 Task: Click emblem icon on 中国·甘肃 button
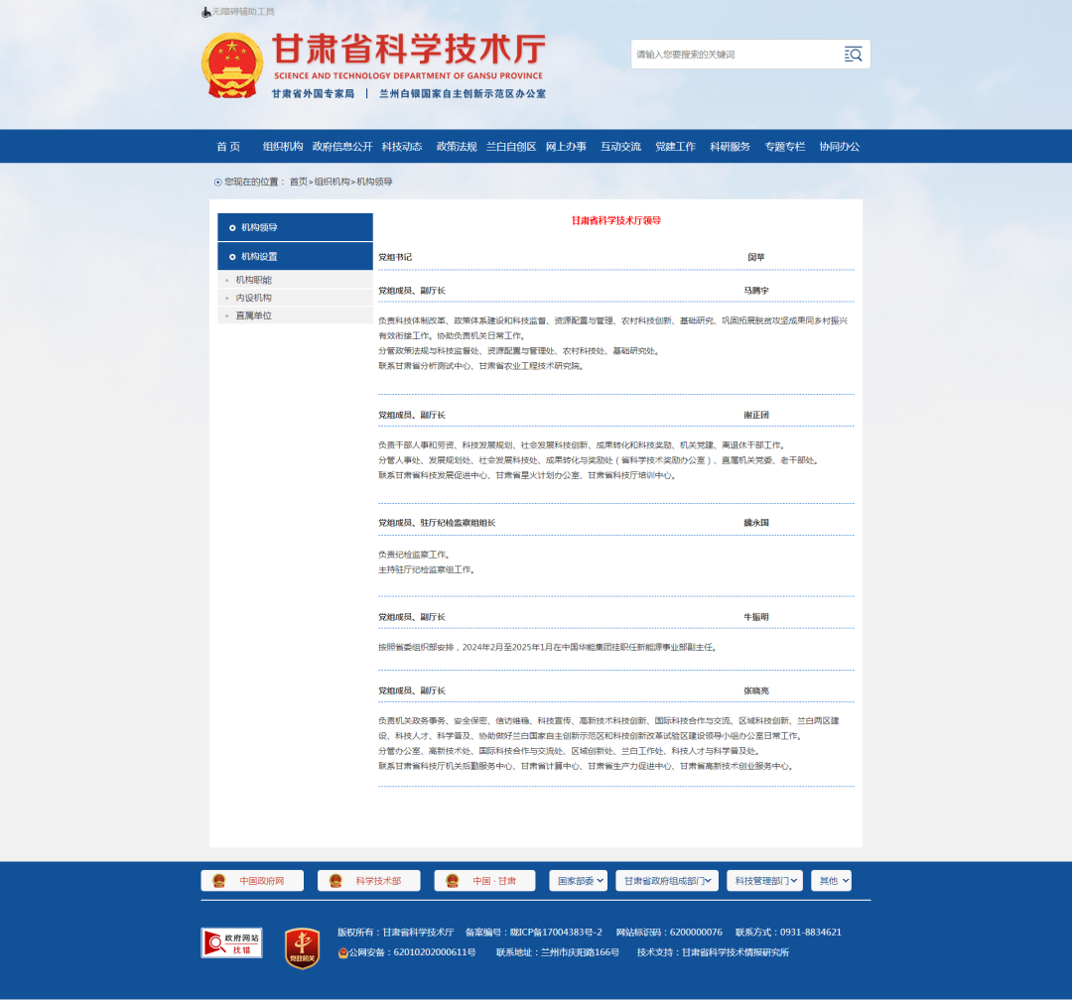453,881
